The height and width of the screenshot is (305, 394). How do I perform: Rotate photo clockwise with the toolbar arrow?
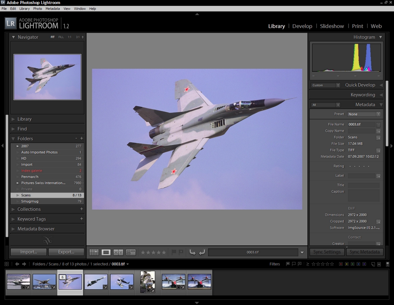(x=202, y=252)
